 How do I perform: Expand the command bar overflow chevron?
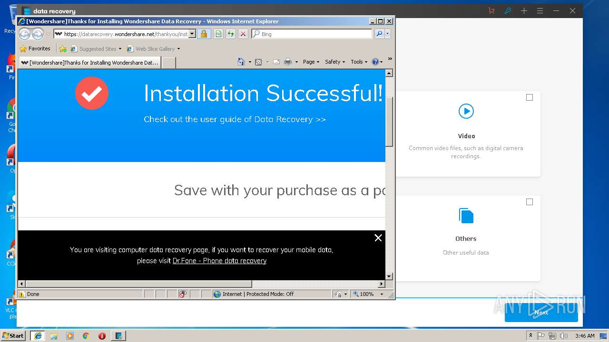(x=390, y=59)
